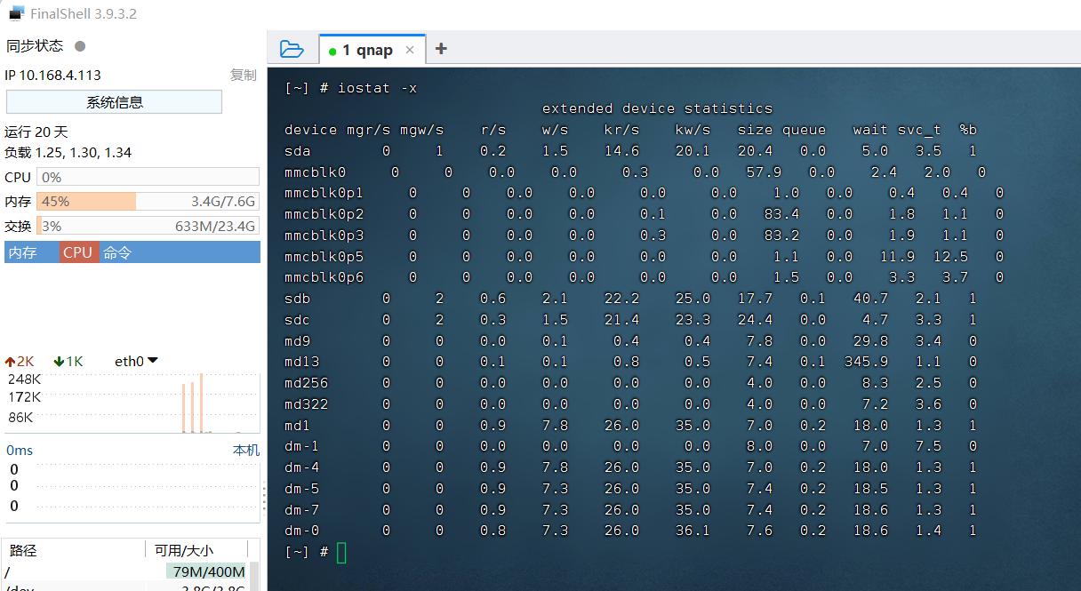Click the upload speed arrow indicator
The width and height of the screenshot is (1081, 591).
[x=11, y=362]
